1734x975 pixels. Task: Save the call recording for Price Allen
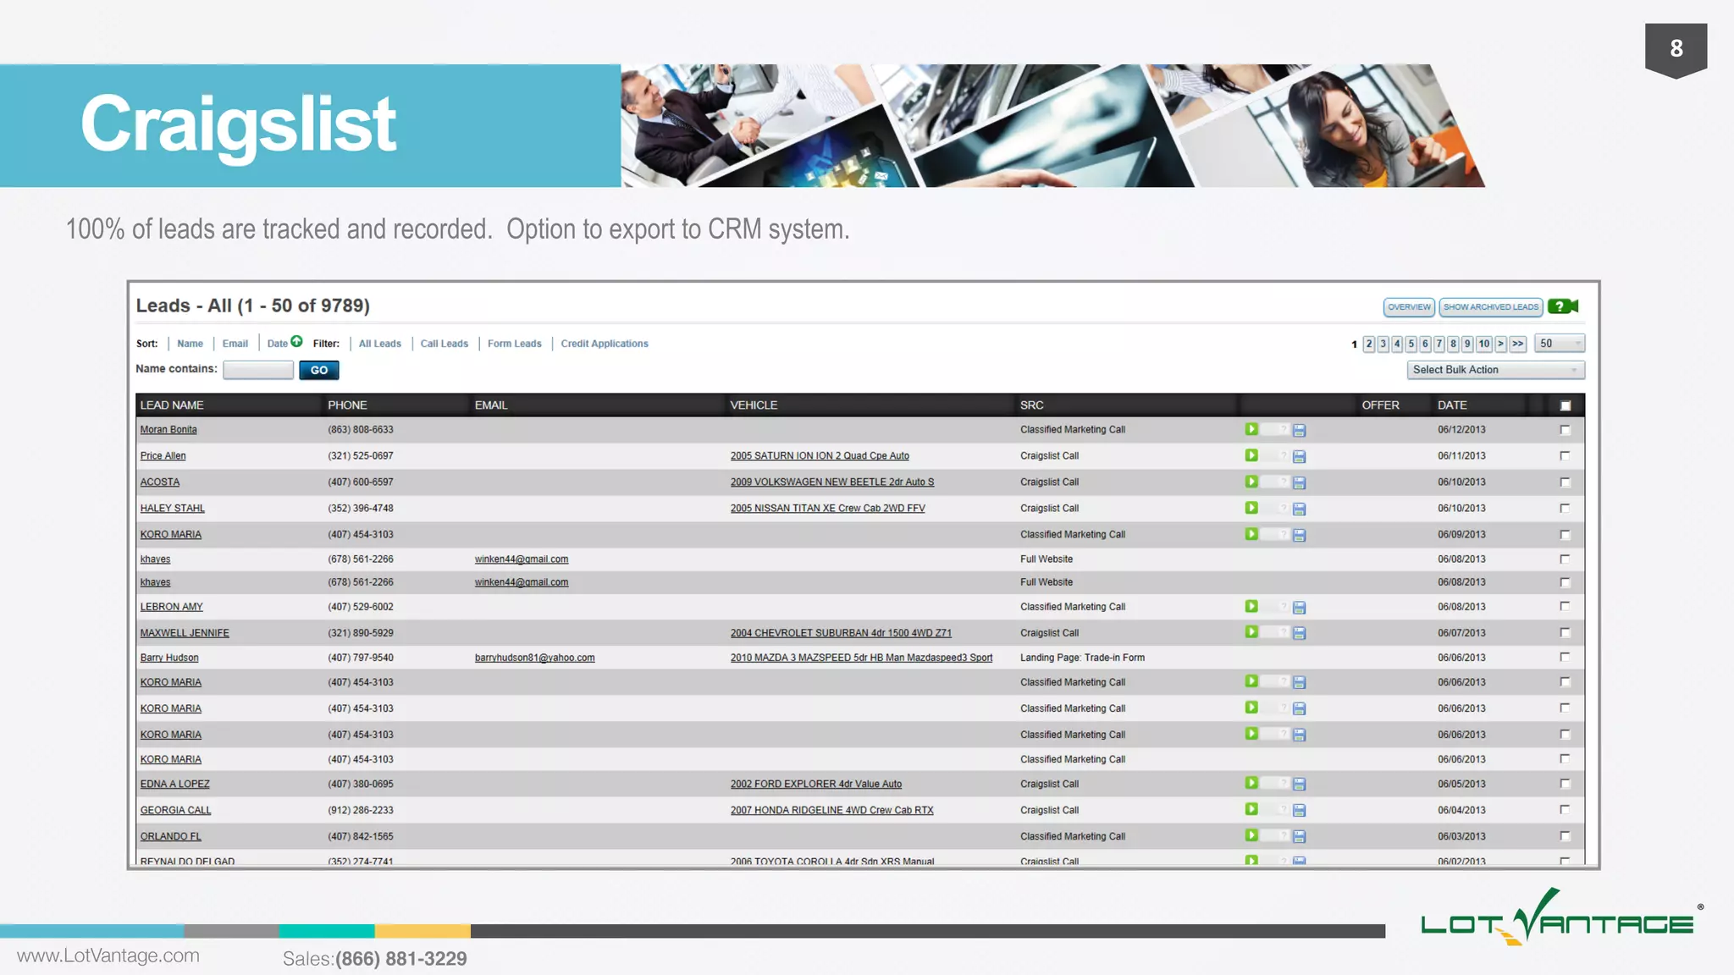point(1300,456)
